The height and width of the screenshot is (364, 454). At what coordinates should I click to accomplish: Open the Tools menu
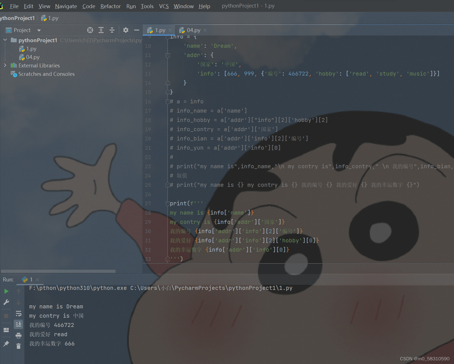147,6
